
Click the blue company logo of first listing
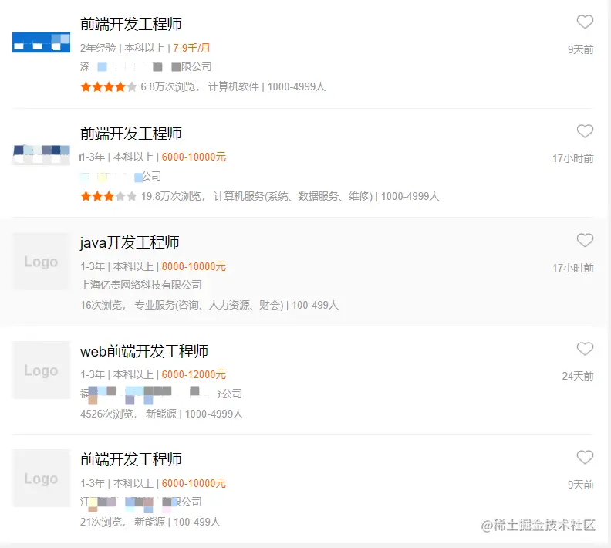pyautogui.click(x=41, y=42)
